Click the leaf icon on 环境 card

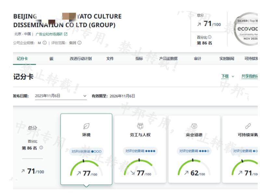[x=86, y=126]
